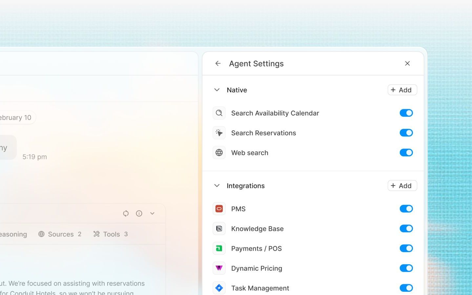Turn off Search Reservations toggle
Viewport: 472px width, 295px height.
pyautogui.click(x=406, y=133)
